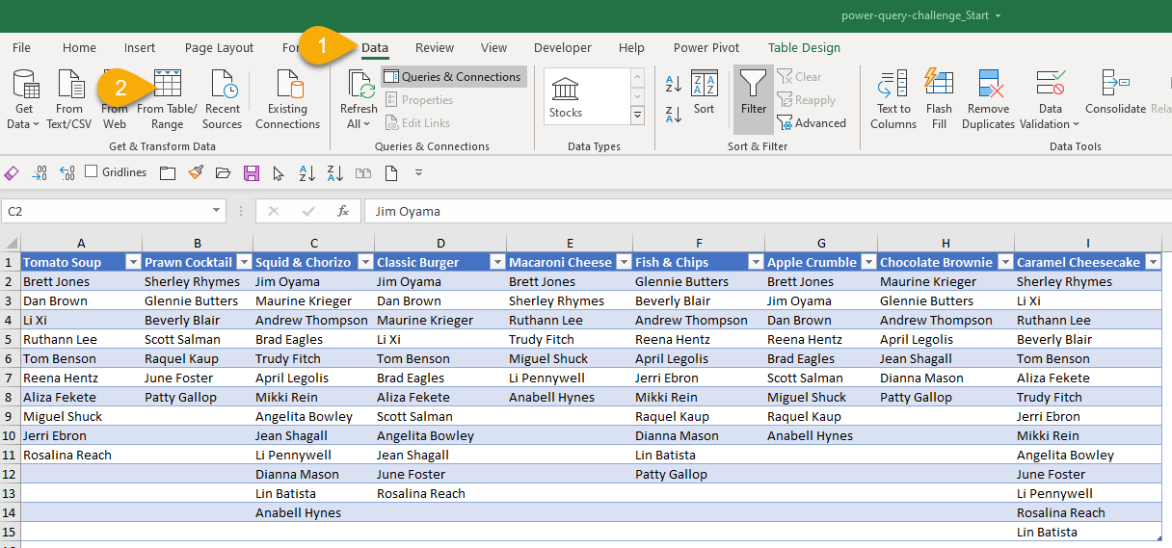Click the Stocks data type

pyautogui.click(x=566, y=96)
